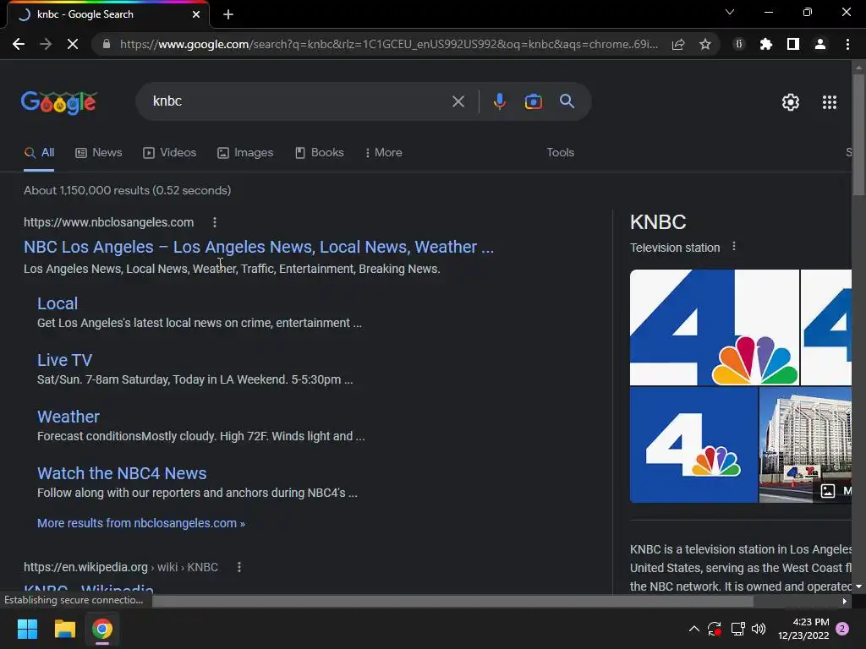Click into the knbc search field

[299, 101]
